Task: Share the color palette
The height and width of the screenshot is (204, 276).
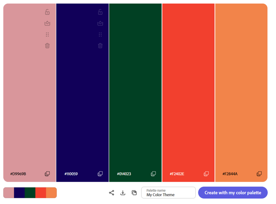Action: 112,193
